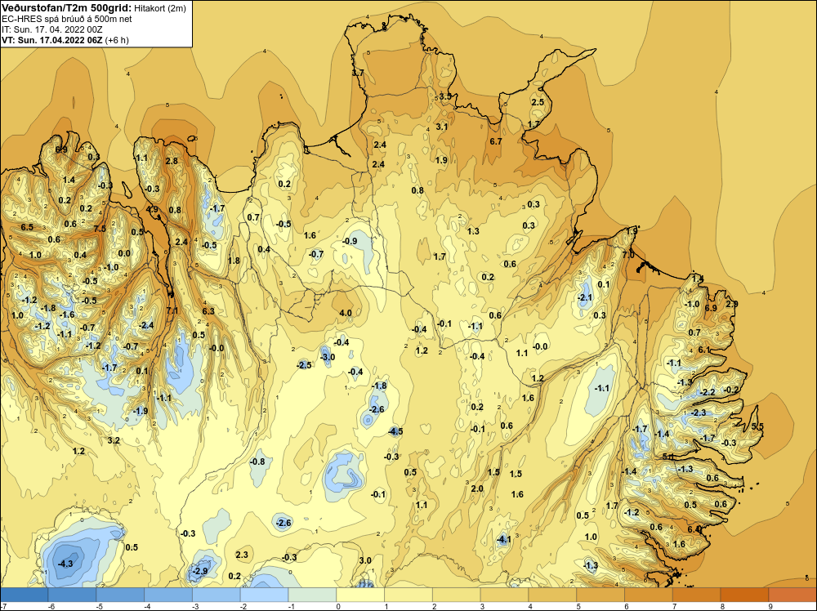Image resolution: width=817 pixels, height=611 pixels.
Task: Pick the legend color between -1 and 0
Action: pyautogui.click(x=313, y=595)
